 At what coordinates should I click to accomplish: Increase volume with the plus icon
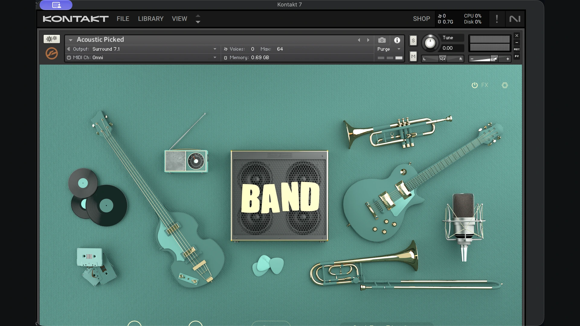(x=508, y=59)
